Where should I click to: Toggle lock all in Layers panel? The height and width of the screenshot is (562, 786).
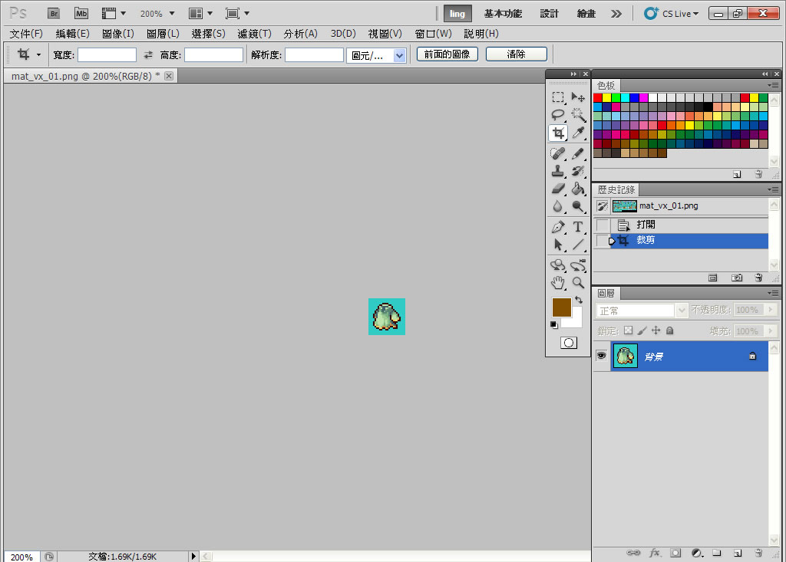[x=669, y=330]
